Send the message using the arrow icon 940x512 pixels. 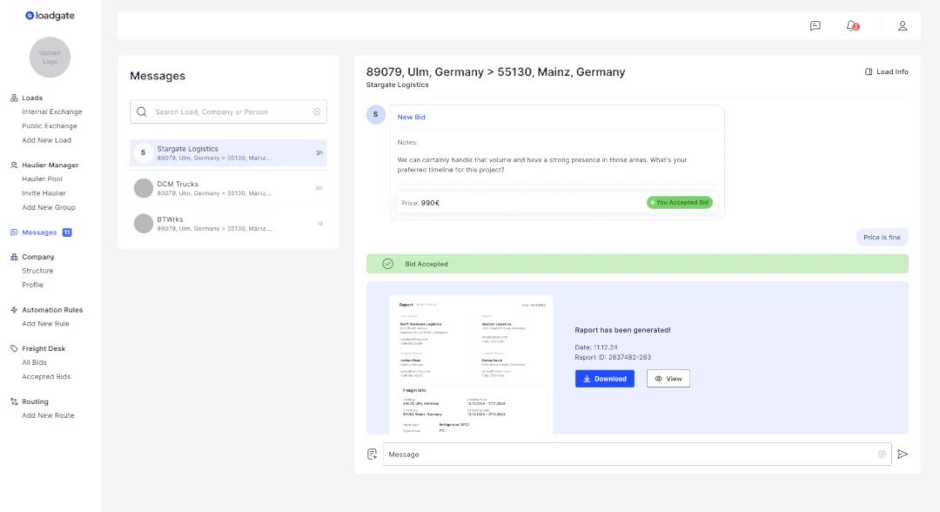(903, 454)
